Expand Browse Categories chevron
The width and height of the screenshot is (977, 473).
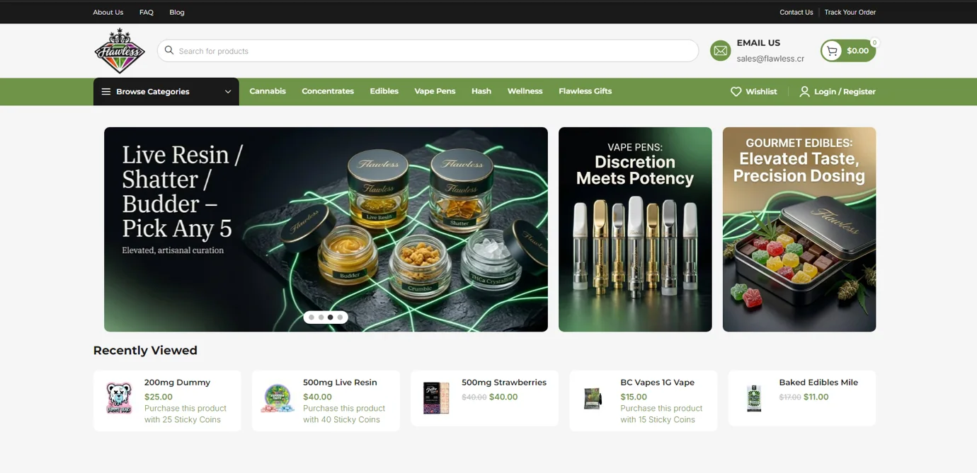[228, 92]
